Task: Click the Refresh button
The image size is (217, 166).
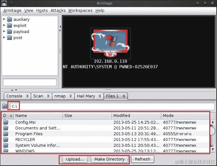Action: click(143, 159)
